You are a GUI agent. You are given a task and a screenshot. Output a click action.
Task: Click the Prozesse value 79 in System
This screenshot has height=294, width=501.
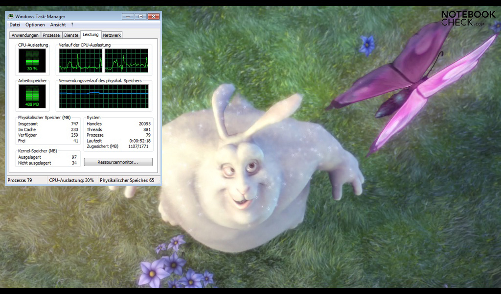coord(148,135)
